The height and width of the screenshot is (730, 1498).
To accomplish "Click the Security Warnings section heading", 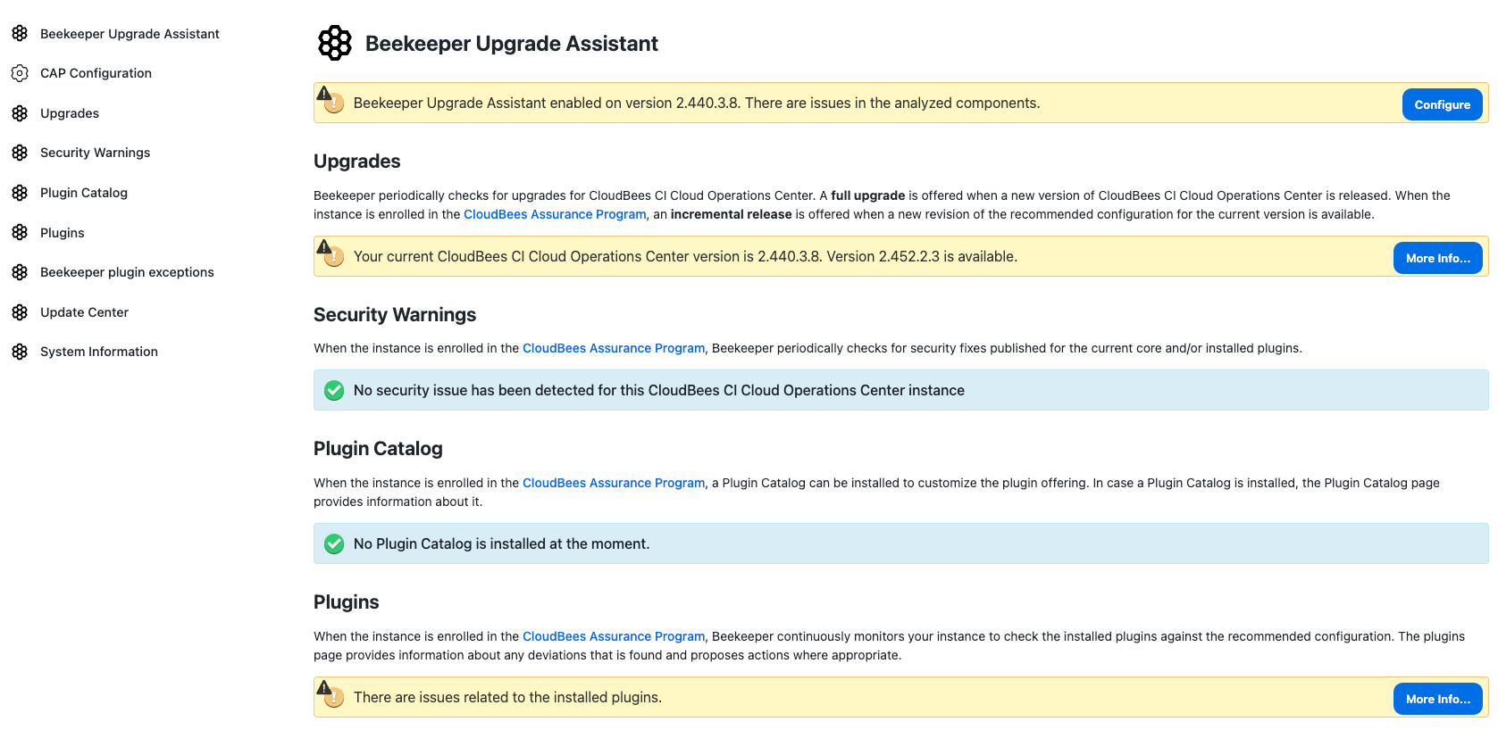I will pyautogui.click(x=395, y=315).
